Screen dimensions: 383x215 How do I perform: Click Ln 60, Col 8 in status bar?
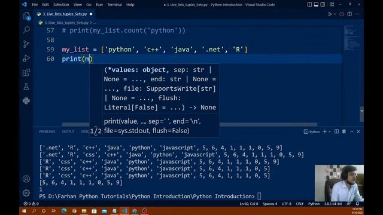pos(249,204)
